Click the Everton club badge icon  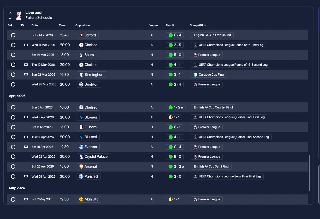(x=81, y=147)
